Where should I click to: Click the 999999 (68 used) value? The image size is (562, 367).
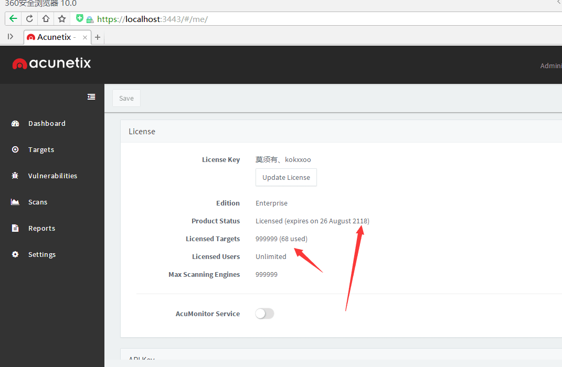coord(281,239)
